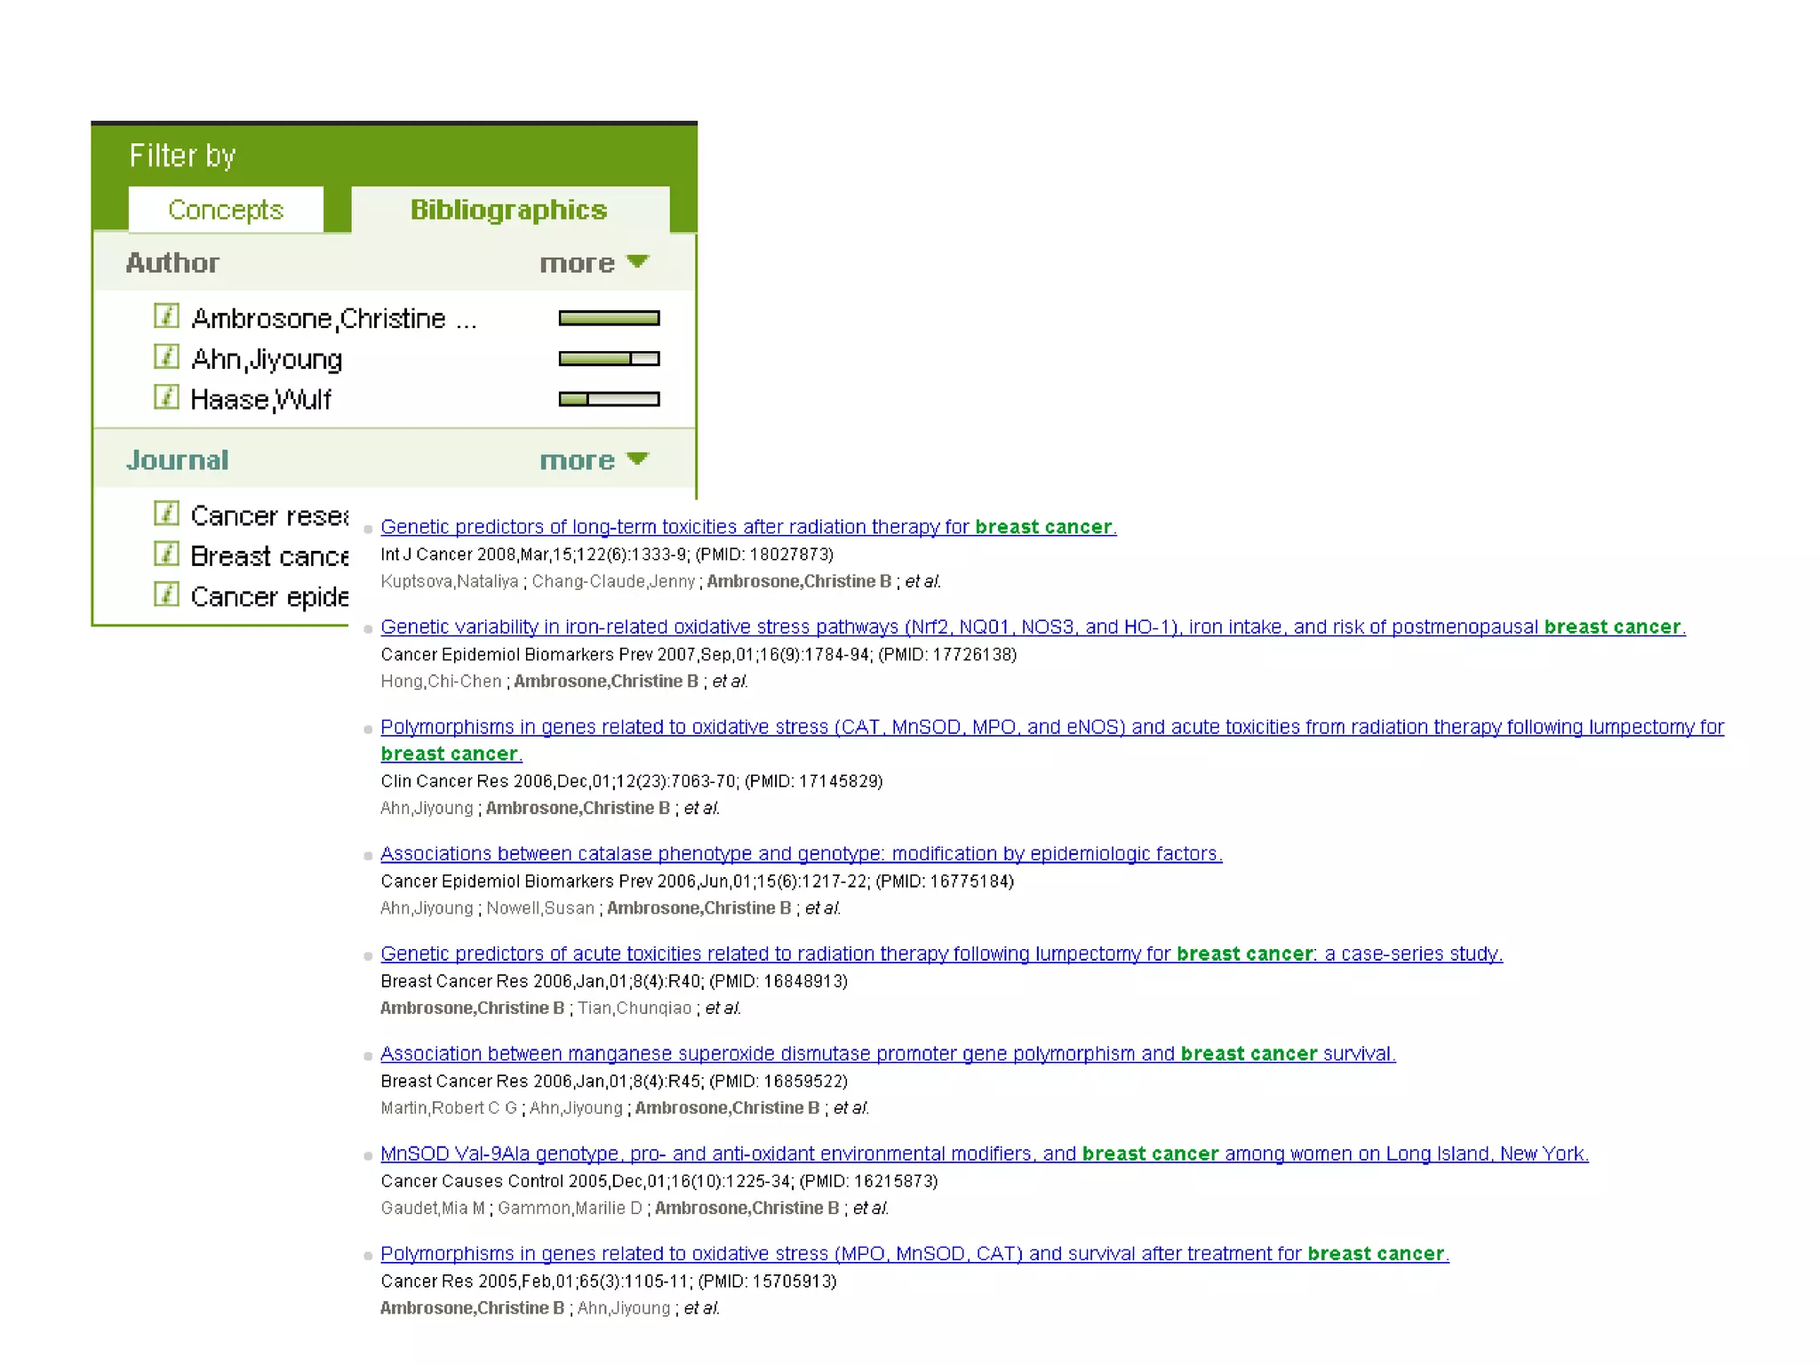Open article on manganese superoxide dismutase promoter polymorphism
The image size is (1820, 1365).
888,1054
